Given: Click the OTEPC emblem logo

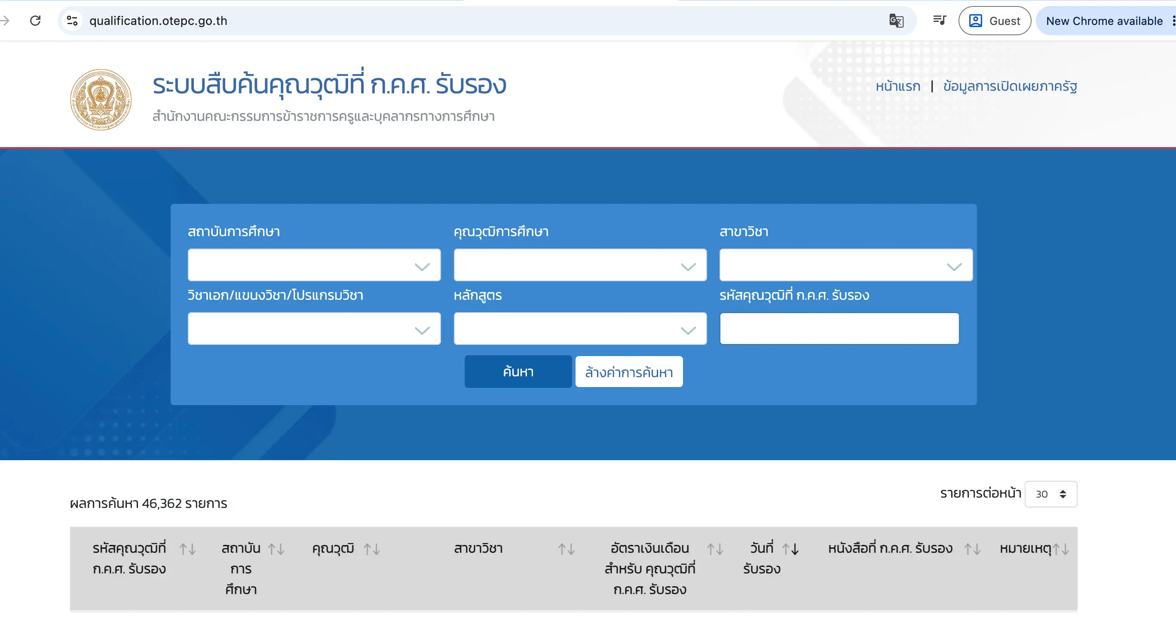Looking at the screenshot, I should coord(101,99).
